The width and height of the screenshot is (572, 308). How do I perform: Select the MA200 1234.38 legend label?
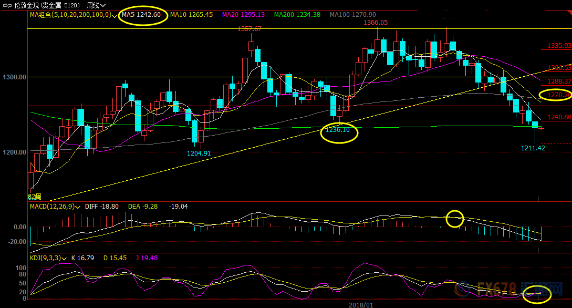coord(297,15)
